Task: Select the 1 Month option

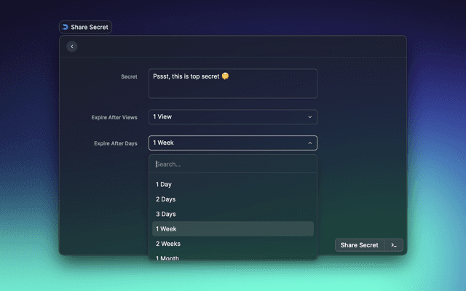Action: coord(167,258)
